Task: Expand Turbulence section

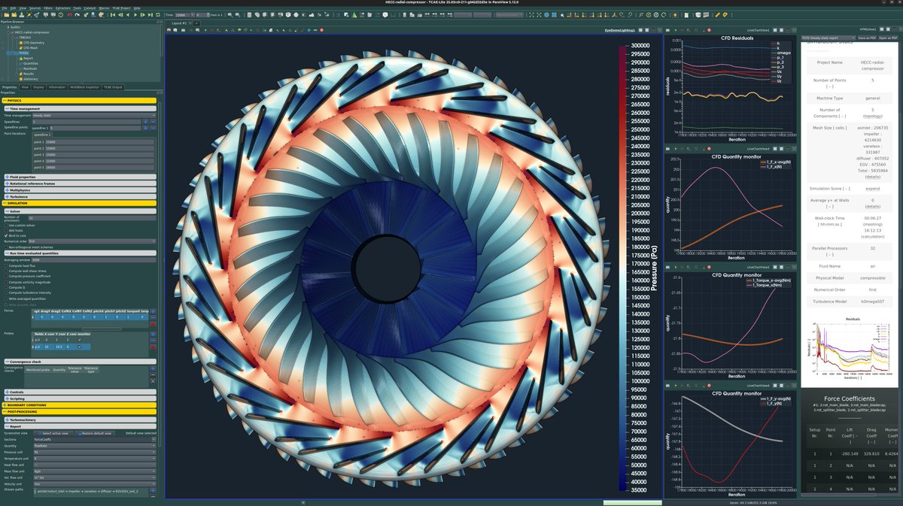Action: 81,197
